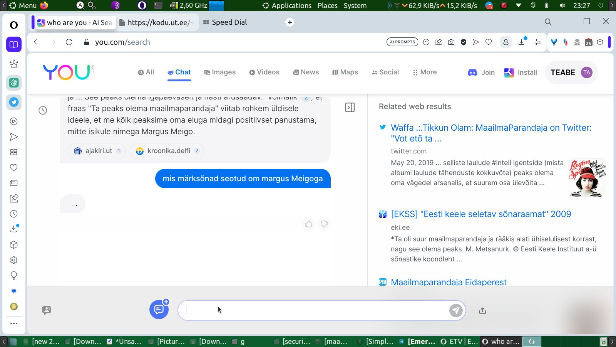Open EKSS Eesti keele seletav sõnaraamat result
Screen dimensions: 616x347
(x=481, y=214)
